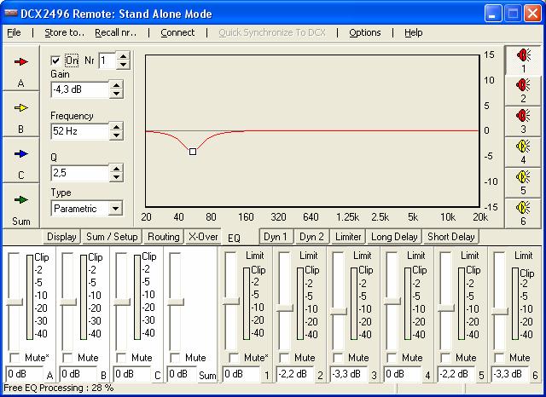This screenshot has width=546, height=397.
Task: Click the channel A gain fader
Action: 15,302
